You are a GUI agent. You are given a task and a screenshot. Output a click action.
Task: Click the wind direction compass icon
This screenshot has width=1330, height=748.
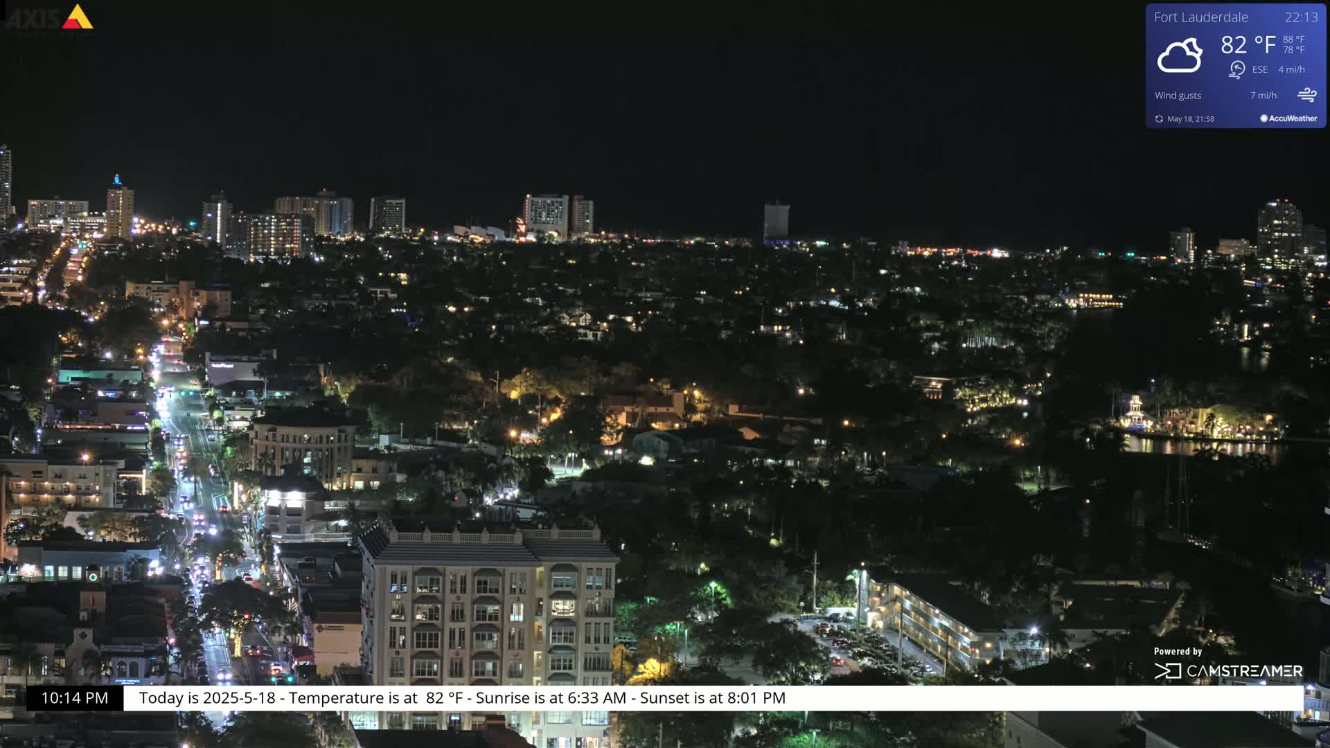[x=1237, y=69]
